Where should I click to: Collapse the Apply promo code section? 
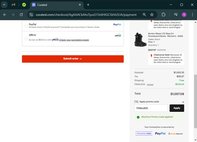click(183, 102)
